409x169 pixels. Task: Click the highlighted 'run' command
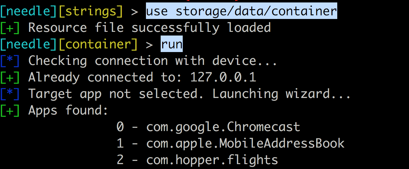172,44
